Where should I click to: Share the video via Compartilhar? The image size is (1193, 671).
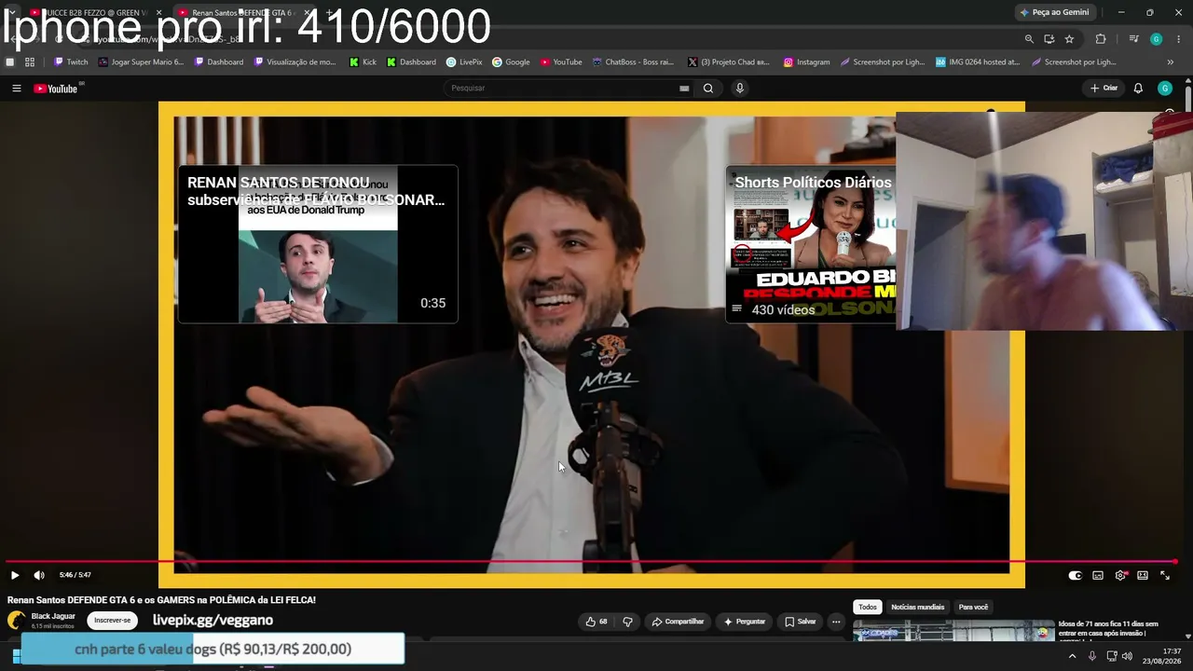[678, 622]
